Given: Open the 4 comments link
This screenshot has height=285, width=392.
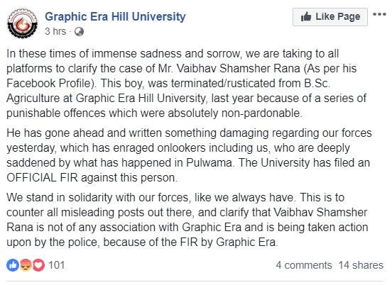Looking at the screenshot, I should pyautogui.click(x=304, y=265).
